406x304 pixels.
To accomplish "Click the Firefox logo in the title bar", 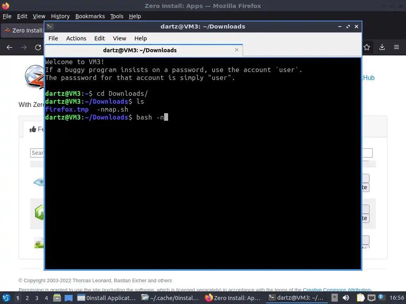I will pyautogui.click(x=6, y=6).
